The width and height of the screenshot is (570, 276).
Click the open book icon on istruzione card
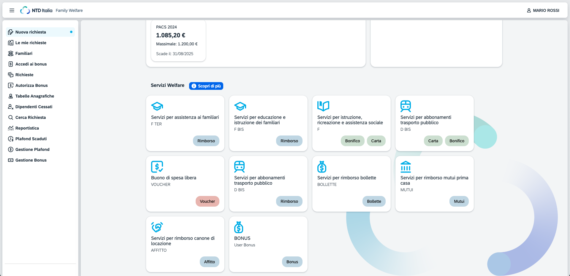point(323,106)
